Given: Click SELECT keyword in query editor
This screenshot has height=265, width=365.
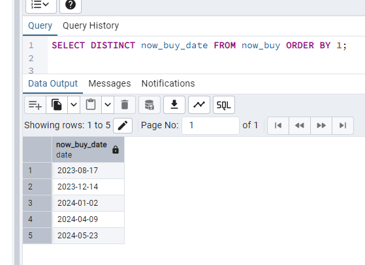Looking at the screenshot, I should (68, 46).
